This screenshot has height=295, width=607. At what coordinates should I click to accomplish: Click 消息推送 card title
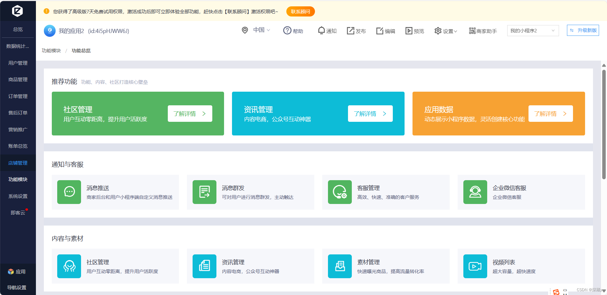pyautogui.click(x=98, y=188)
